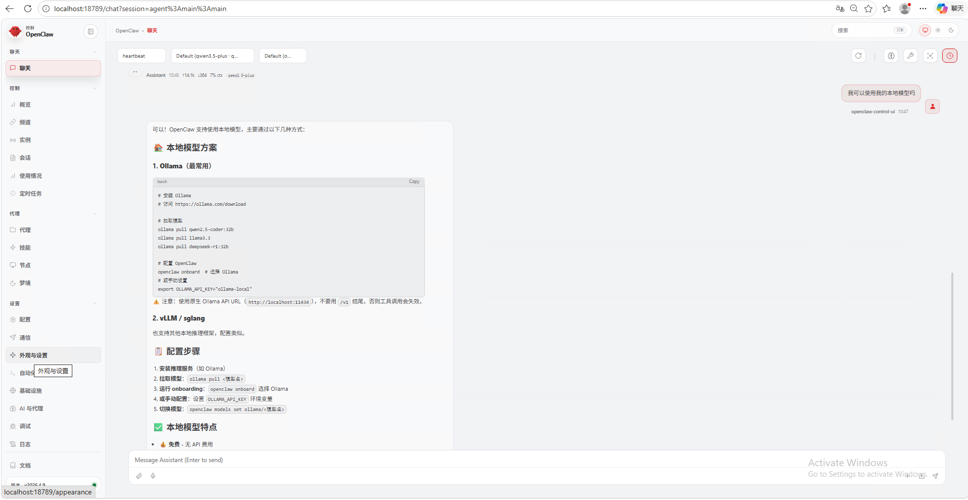This screenshot has width=968, height=500.
Task: Open 外观与设置 in the sidebar
Action: [x=53, y=355]
